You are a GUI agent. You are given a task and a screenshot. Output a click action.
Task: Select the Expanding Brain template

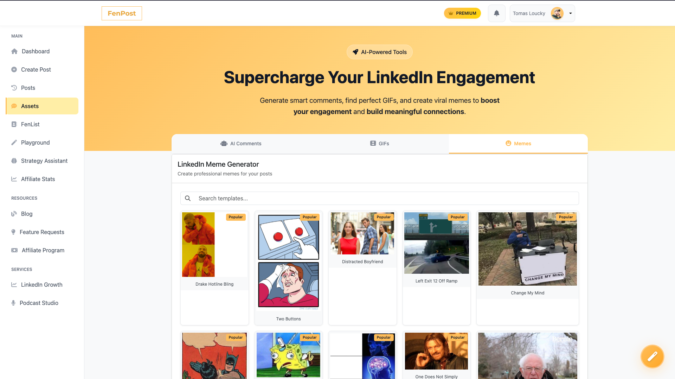pos(362,355)
